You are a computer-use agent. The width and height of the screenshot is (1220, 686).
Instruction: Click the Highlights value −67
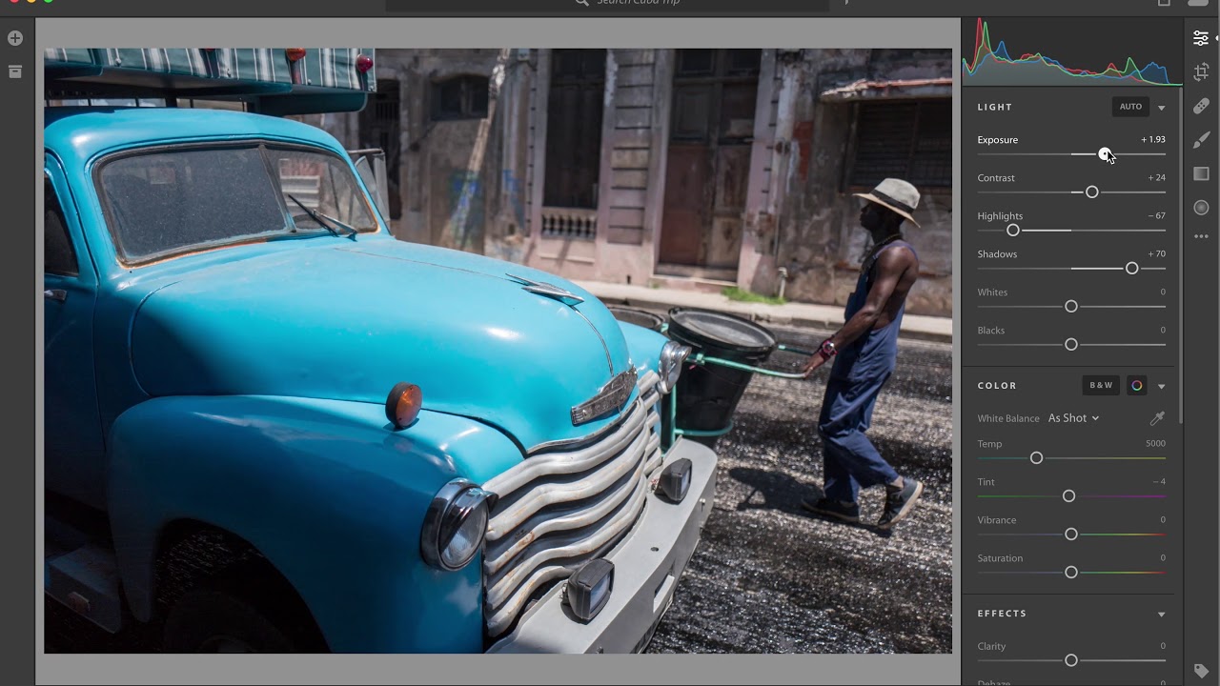click(1156, 215)
